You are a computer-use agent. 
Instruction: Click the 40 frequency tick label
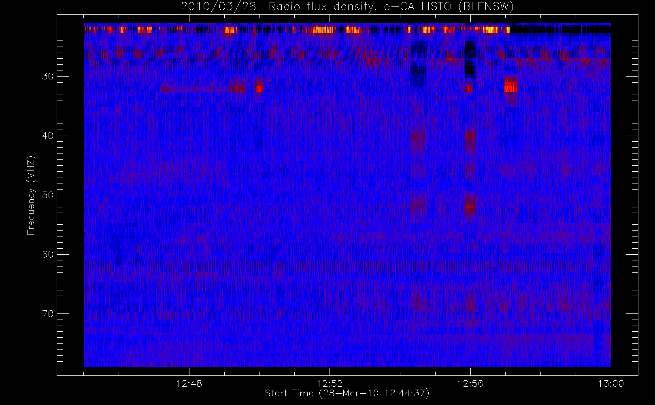pos(47,136)
